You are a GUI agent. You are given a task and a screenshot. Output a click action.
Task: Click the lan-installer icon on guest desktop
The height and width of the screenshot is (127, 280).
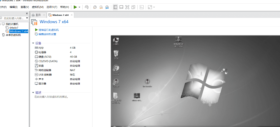[x=147, y=83]
